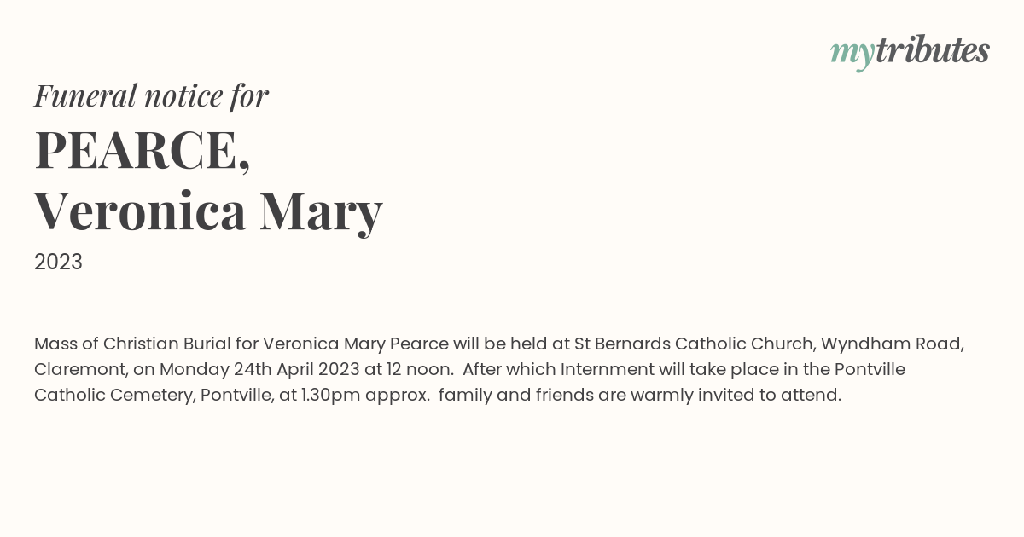Click the "Veronica Mary" heading line
The image size is (1024, 537).
[208, 211]
